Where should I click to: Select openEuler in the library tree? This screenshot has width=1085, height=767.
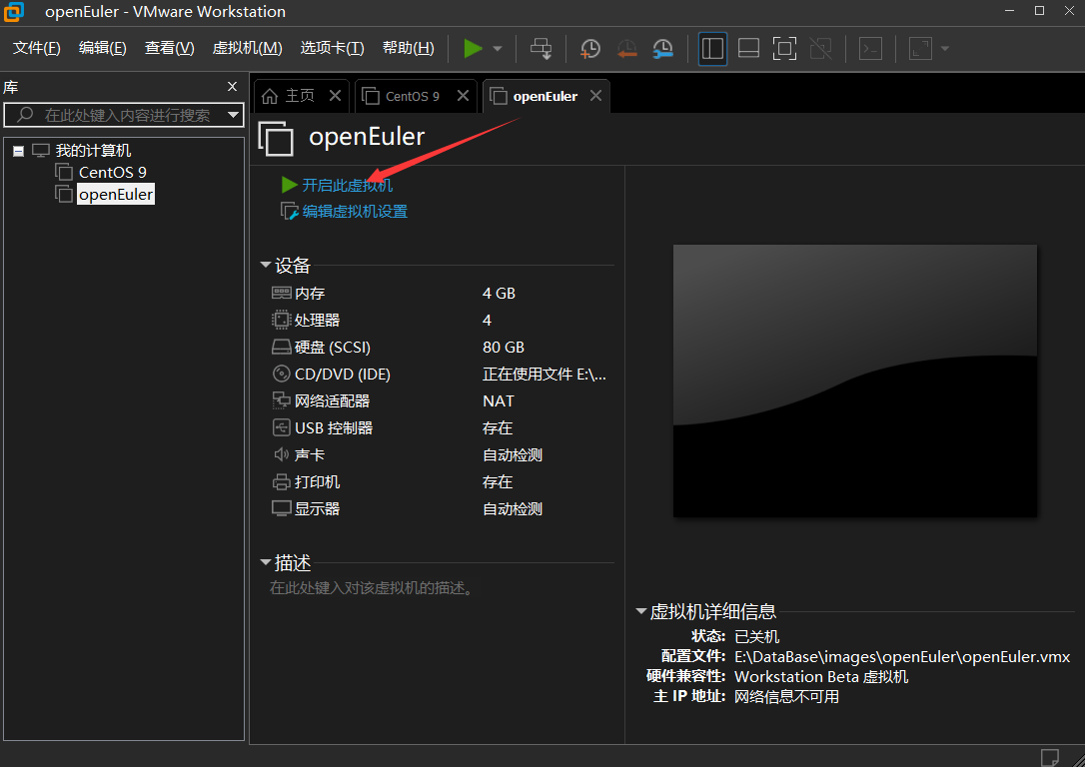[x=116, y=195]
